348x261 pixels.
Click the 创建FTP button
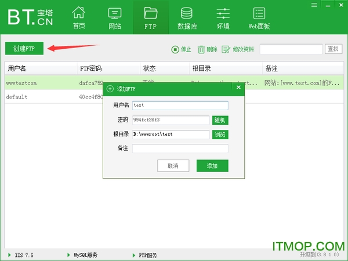24,48
